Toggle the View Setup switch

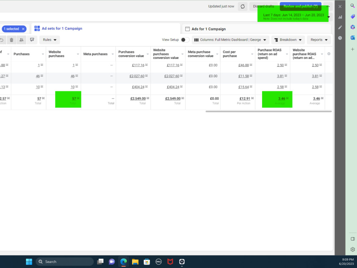[x=185, y=40]
